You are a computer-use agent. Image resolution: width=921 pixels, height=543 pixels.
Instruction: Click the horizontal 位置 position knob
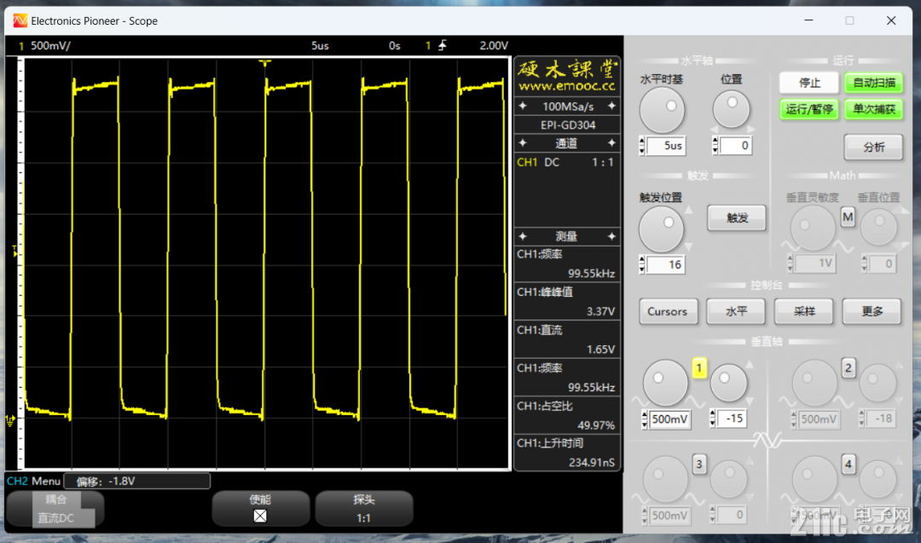(732, 109)
